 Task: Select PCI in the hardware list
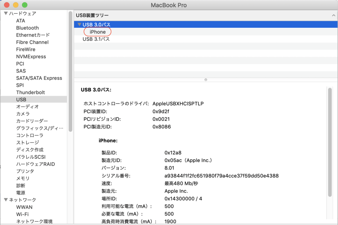click(20, 64)
